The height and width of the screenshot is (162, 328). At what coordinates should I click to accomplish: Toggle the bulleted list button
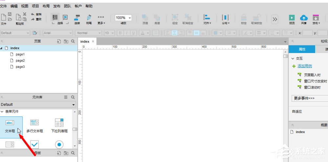coord(155,33)
